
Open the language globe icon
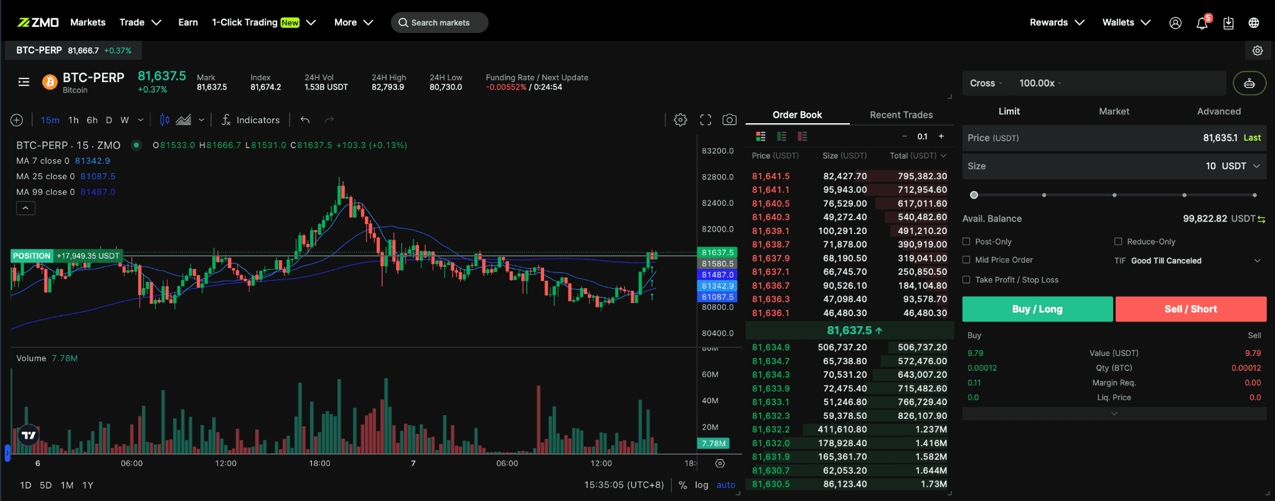click(x=1254, y=22)
